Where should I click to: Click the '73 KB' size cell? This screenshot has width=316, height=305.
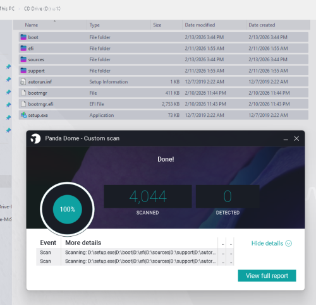(x=174, y=115)
